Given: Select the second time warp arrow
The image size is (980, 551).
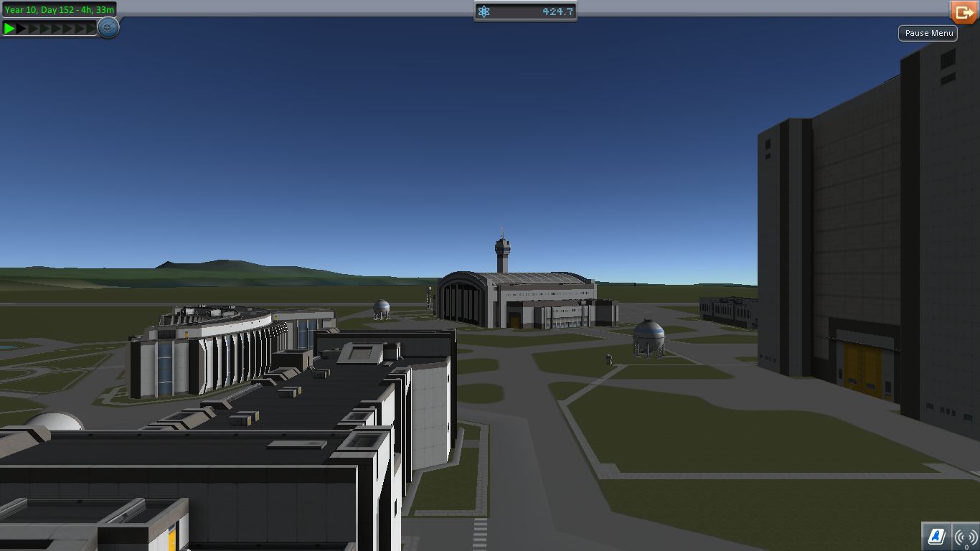Looking at the screenshot, I should [x=22, y=28].
